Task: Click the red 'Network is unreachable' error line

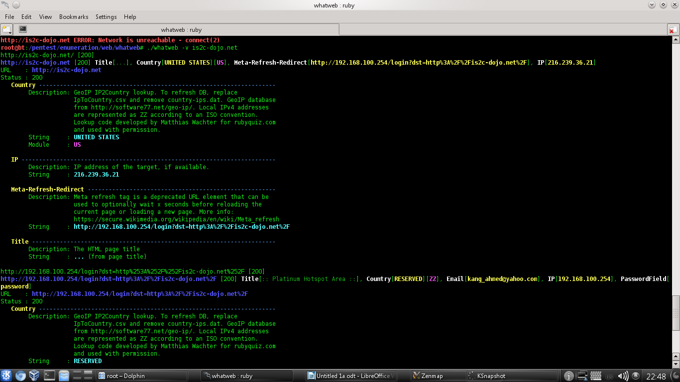Action: coord(110,40)
